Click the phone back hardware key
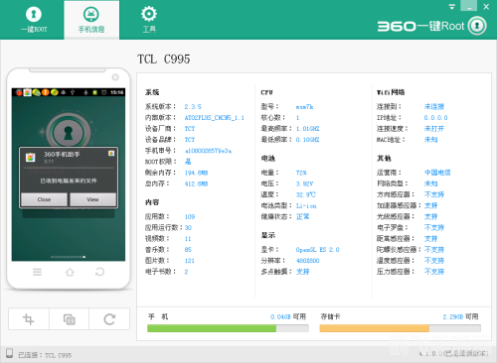The width and height of the screenshot is (497, 363). (x=99, y=272)
